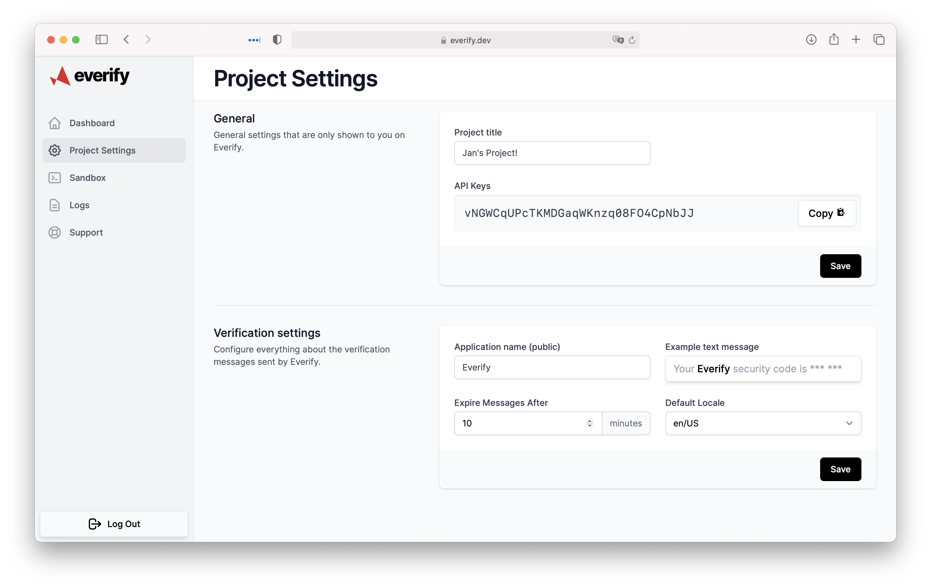Click the green fullscreen window button

pyautogui.click(x=76, y=39)
